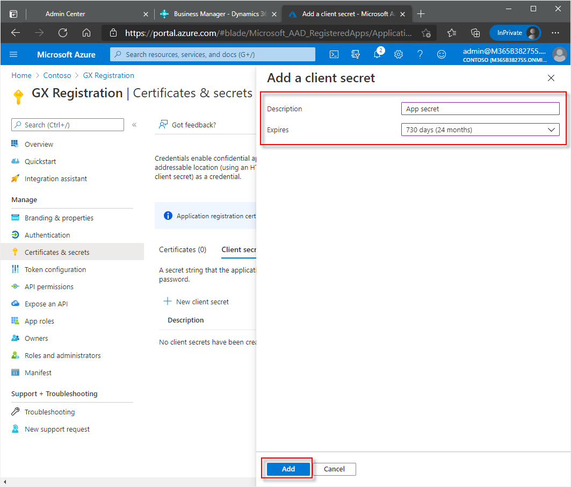
Task: Click the Description text field
Action: [x=480, y=109]
